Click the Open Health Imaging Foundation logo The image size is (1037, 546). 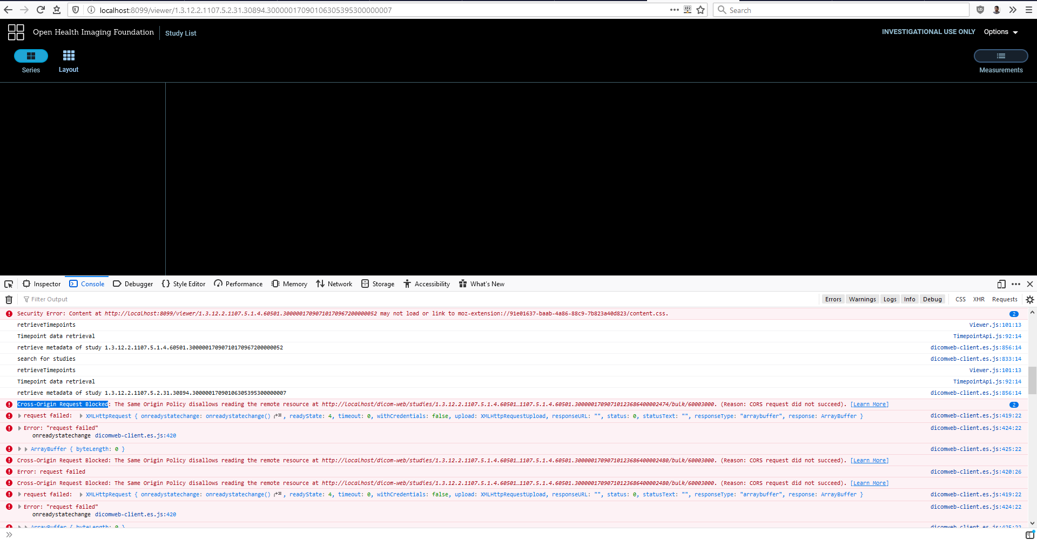click(15, 32)
